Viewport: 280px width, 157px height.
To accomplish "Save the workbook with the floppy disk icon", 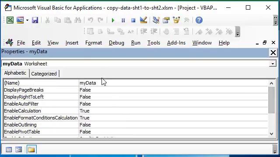I will tap(35, 20).
